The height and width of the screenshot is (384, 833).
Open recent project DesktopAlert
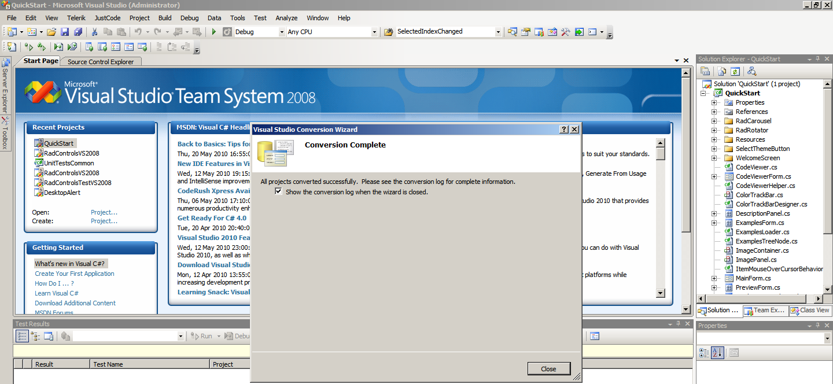pos(62,193)
